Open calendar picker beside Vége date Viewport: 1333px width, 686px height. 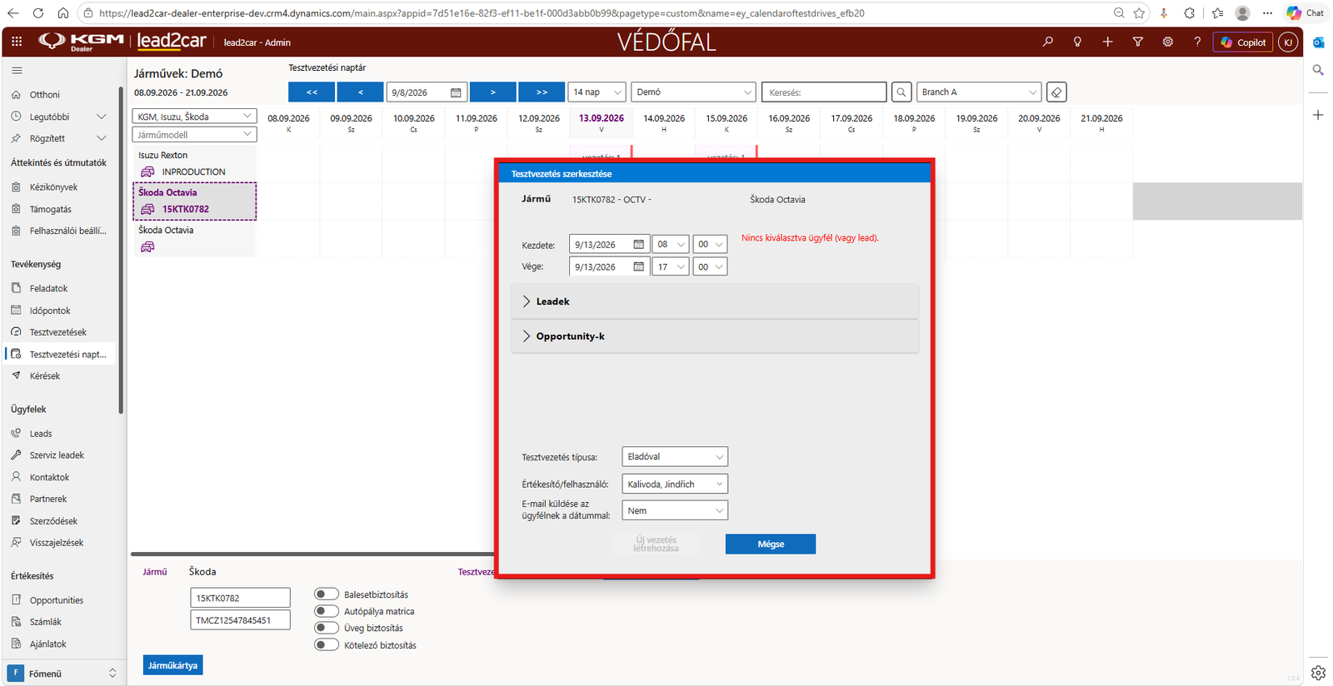(x=638, y=266)
